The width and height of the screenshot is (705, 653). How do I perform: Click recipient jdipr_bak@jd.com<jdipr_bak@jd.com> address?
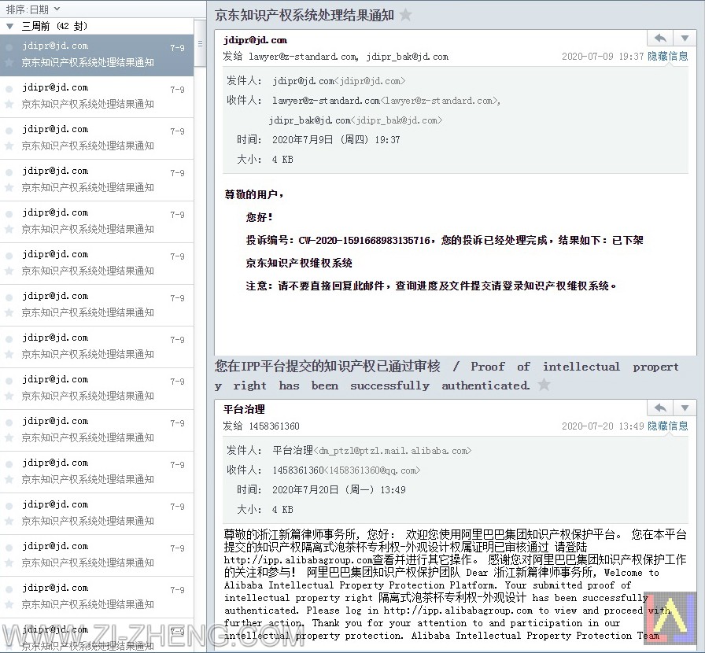(x=356, y=120)
